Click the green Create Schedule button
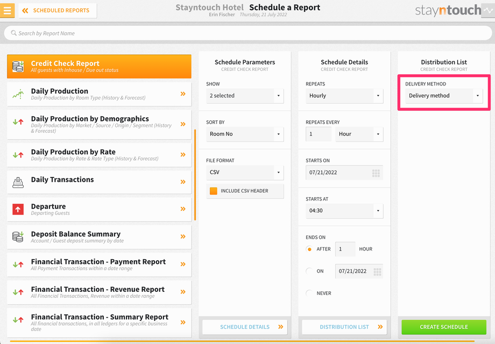 click(x=444, y=327)
